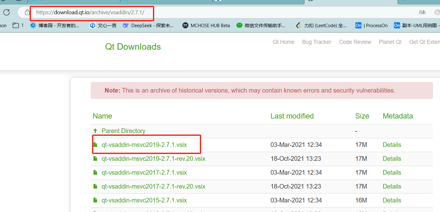
Task: Open Details for qt-vsaddin-msvc2019-2.7.1.vsix
Action: click(392, 145)
